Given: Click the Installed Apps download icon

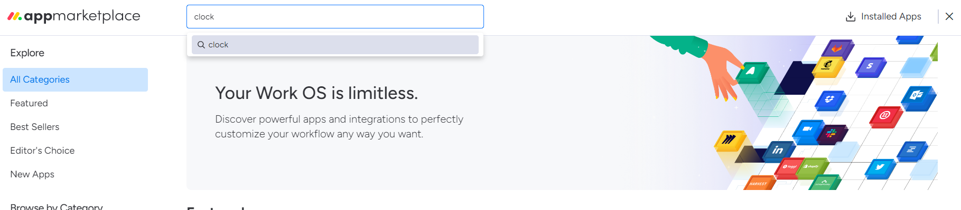Looking at the screenshot, I should (851, 17).
